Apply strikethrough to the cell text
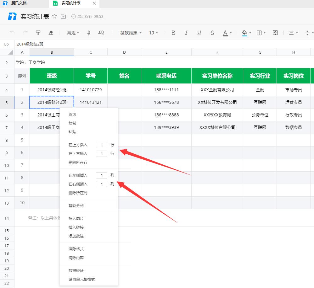The height and width of the screenshot is (288, 314). click(x=212, y=33)
